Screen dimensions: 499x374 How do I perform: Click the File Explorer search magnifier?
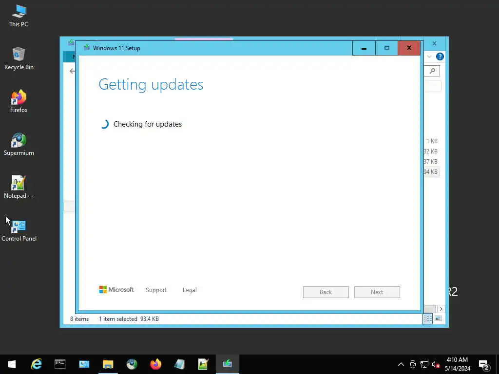pos(433,71)
